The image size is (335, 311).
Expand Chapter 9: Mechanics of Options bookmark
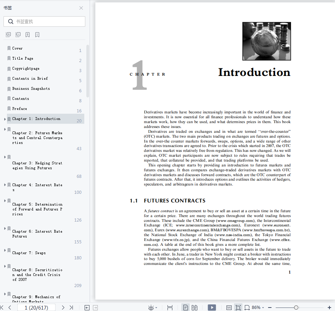[x=5, y=294]
